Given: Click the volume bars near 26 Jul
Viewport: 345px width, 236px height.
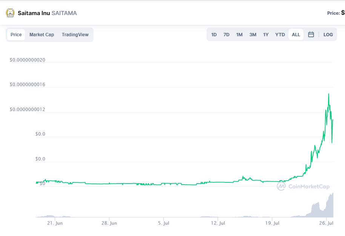Looking at the screenshot, I should pyautogui.click(x=330, y=206).
